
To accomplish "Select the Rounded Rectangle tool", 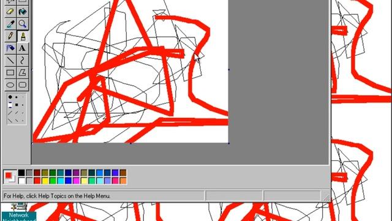I will pos(23,85).
